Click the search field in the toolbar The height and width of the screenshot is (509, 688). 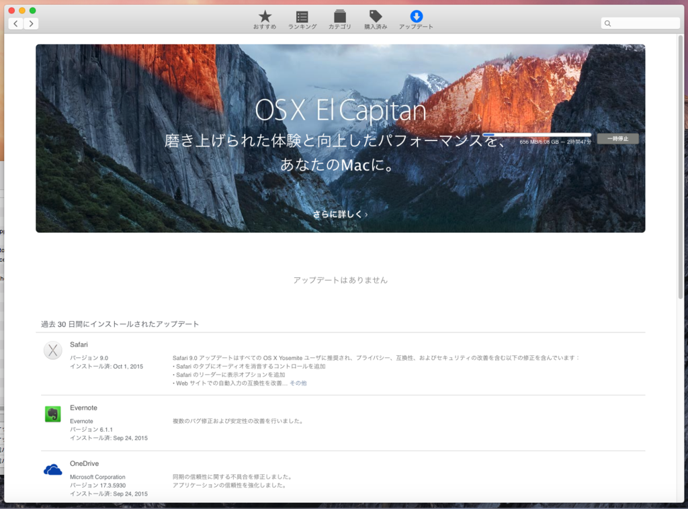[640, 24]
